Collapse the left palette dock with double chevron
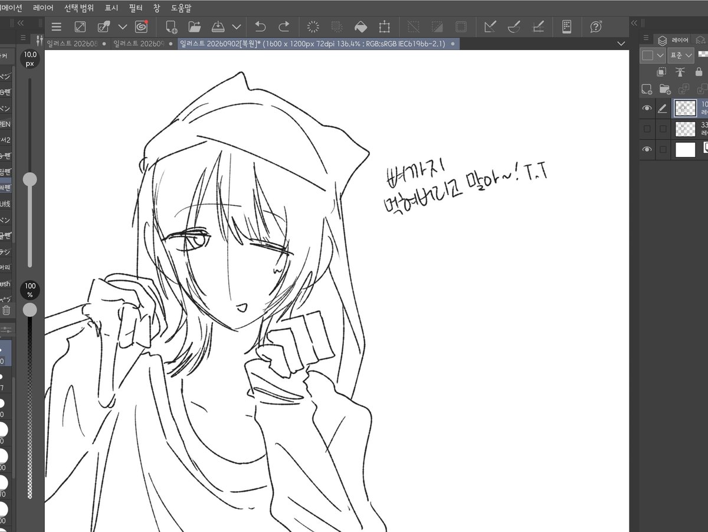This screenshot has height=532, width=708. 21,23
